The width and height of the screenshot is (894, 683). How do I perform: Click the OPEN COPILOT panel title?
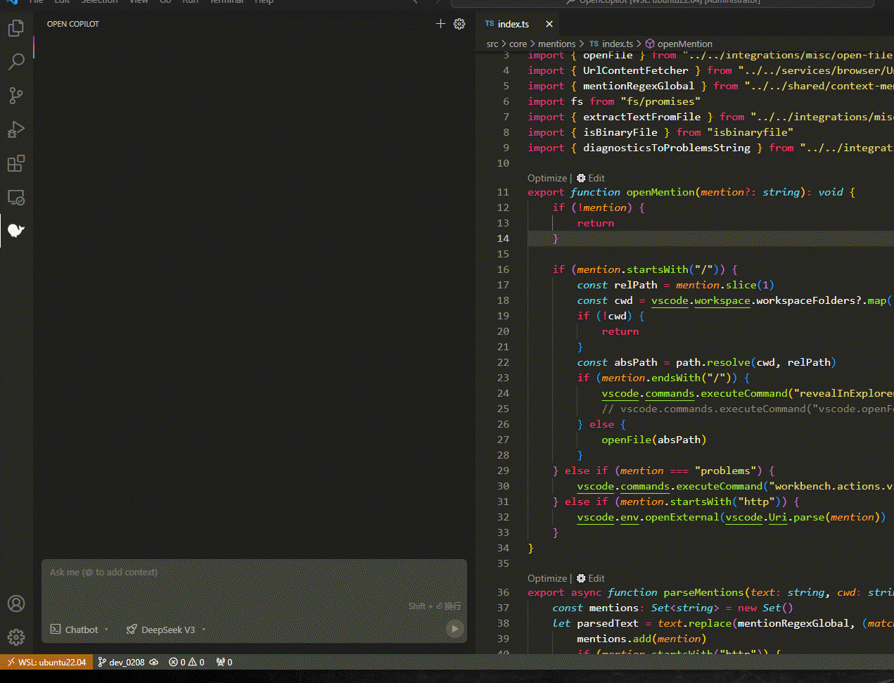[x=73, y=24]
